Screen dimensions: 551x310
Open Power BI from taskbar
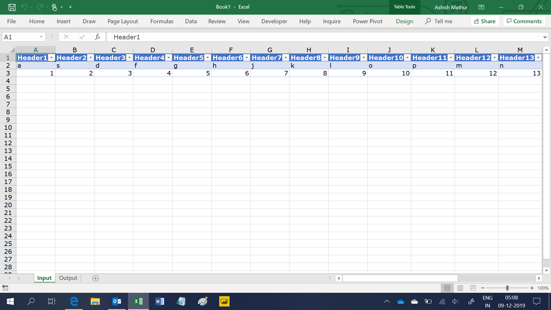[x=224, y=301]
